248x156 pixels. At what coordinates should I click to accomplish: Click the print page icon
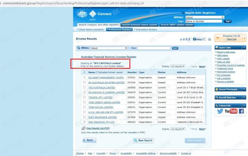point(209,39)
